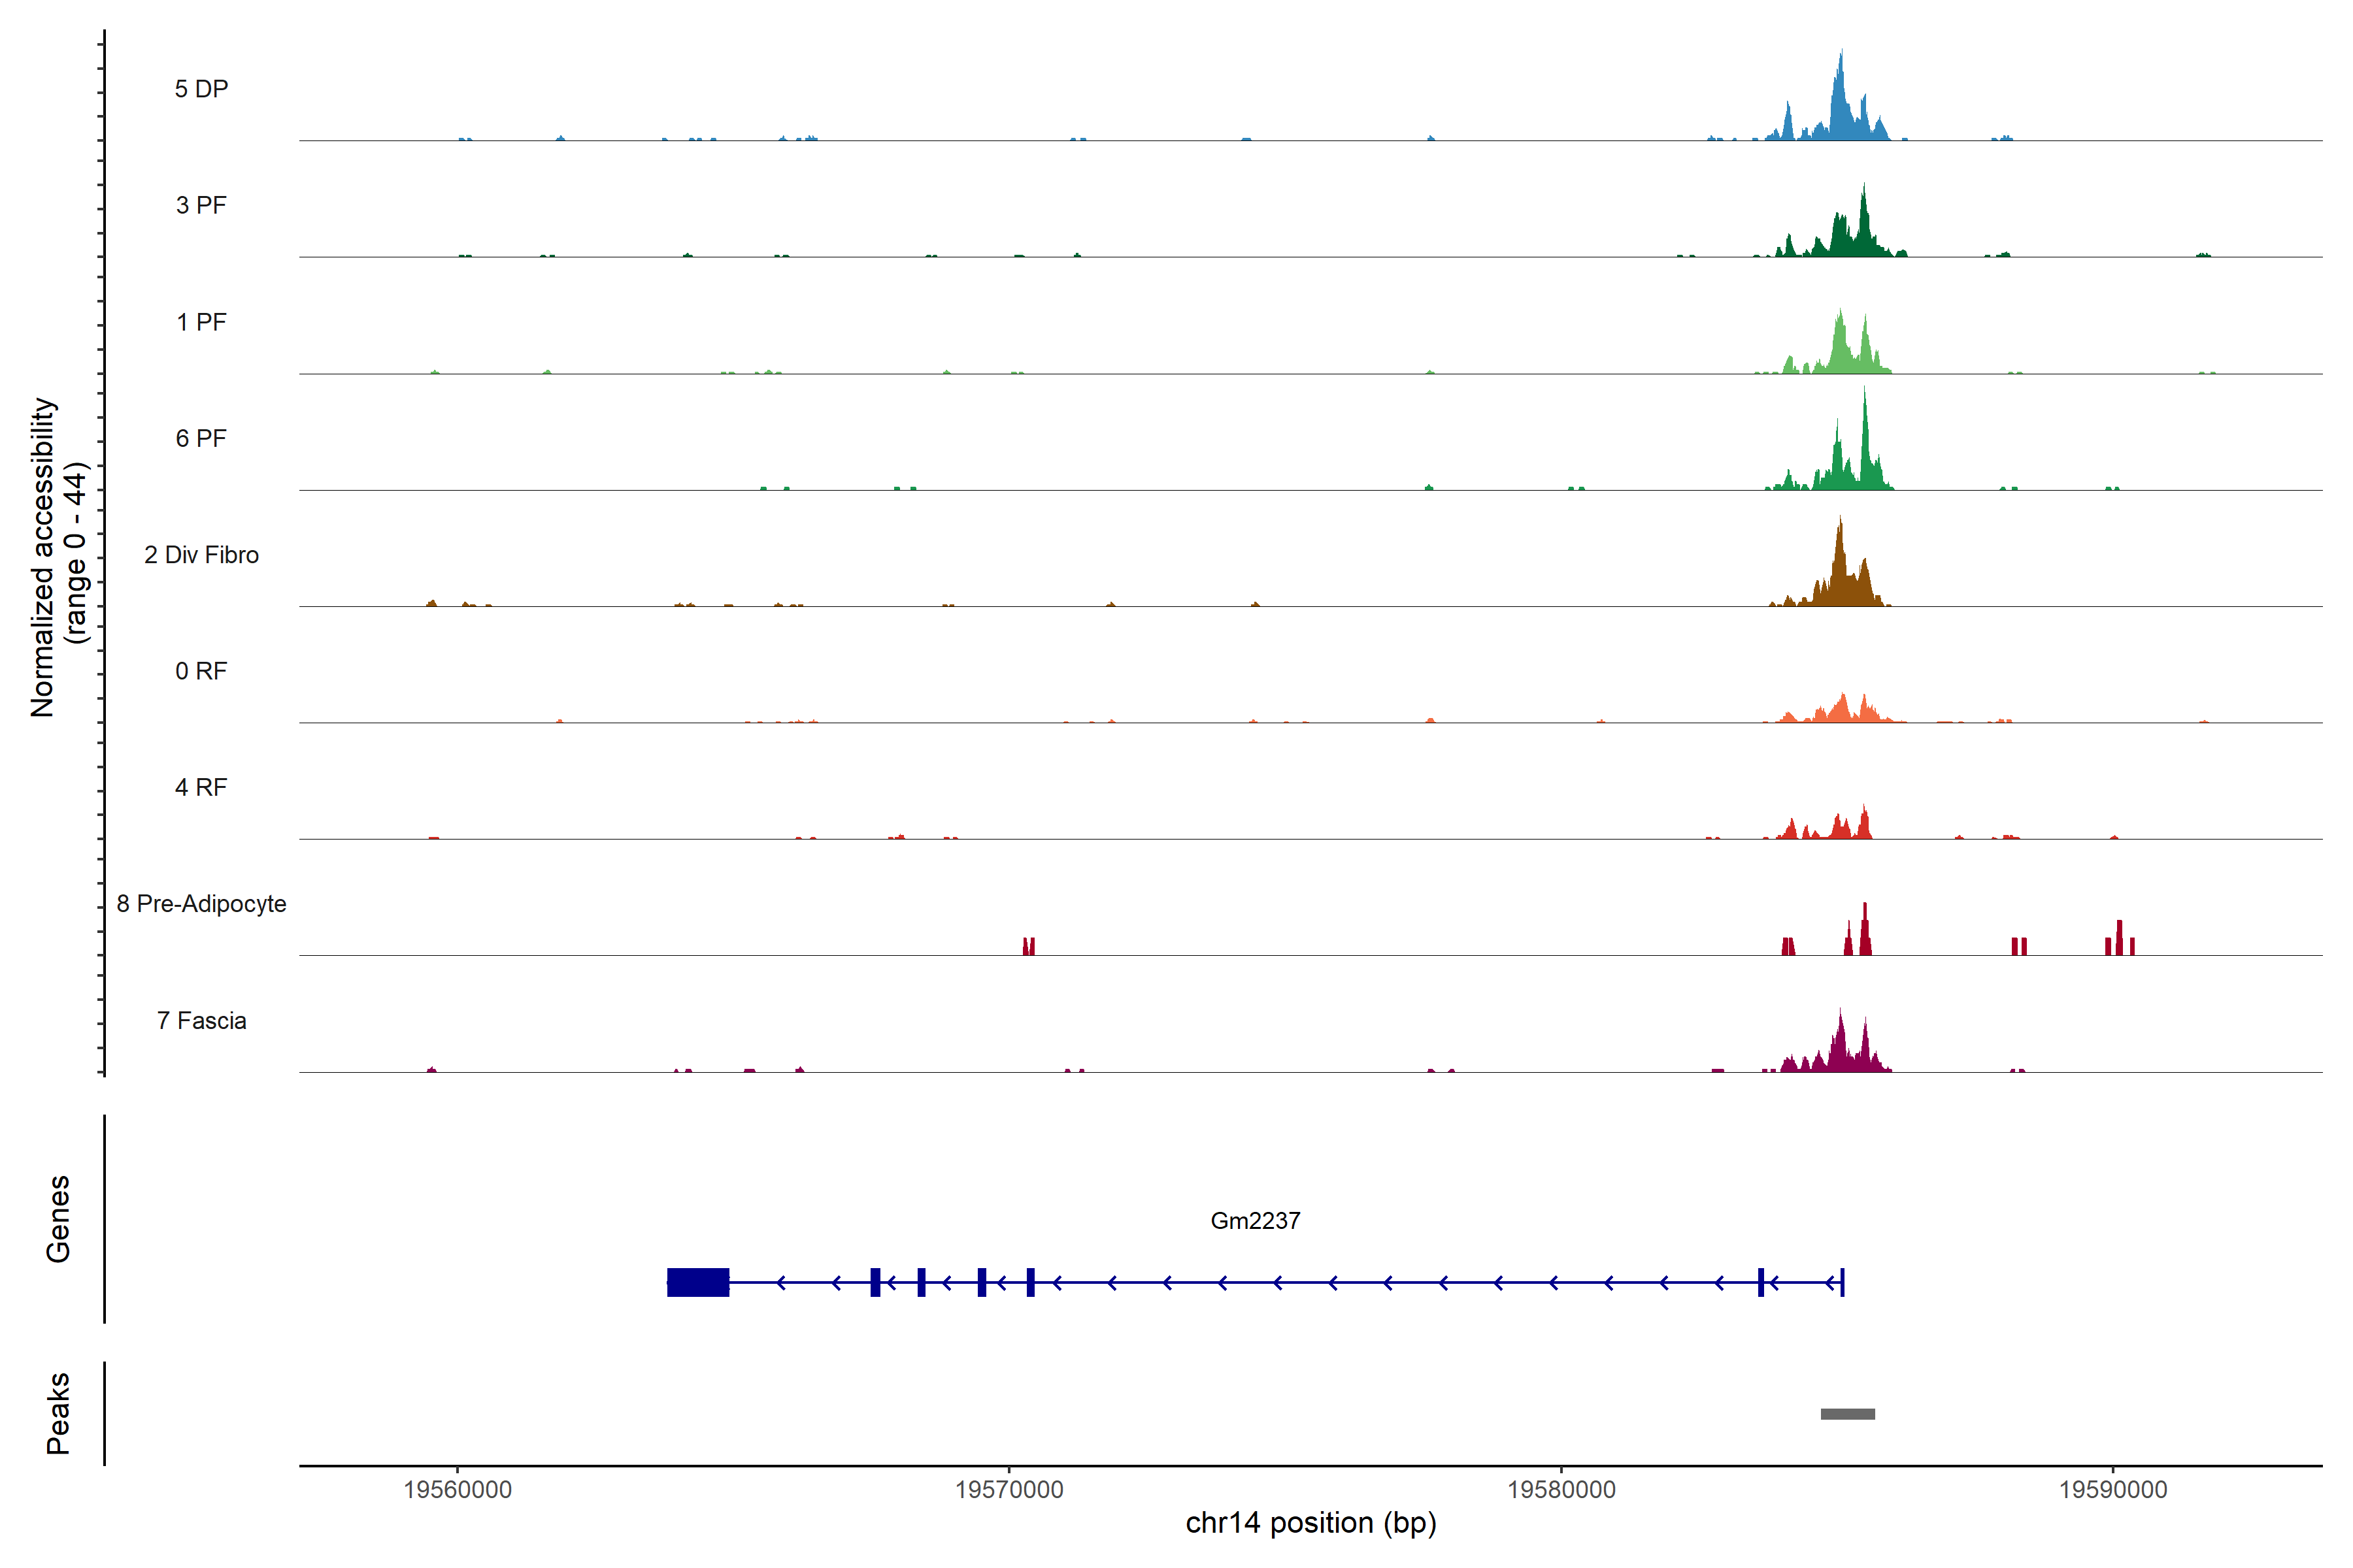Click the 19570000 axis tick label
The width and height of the screenshot is (2353, 1568).
pos(1009,1489)
